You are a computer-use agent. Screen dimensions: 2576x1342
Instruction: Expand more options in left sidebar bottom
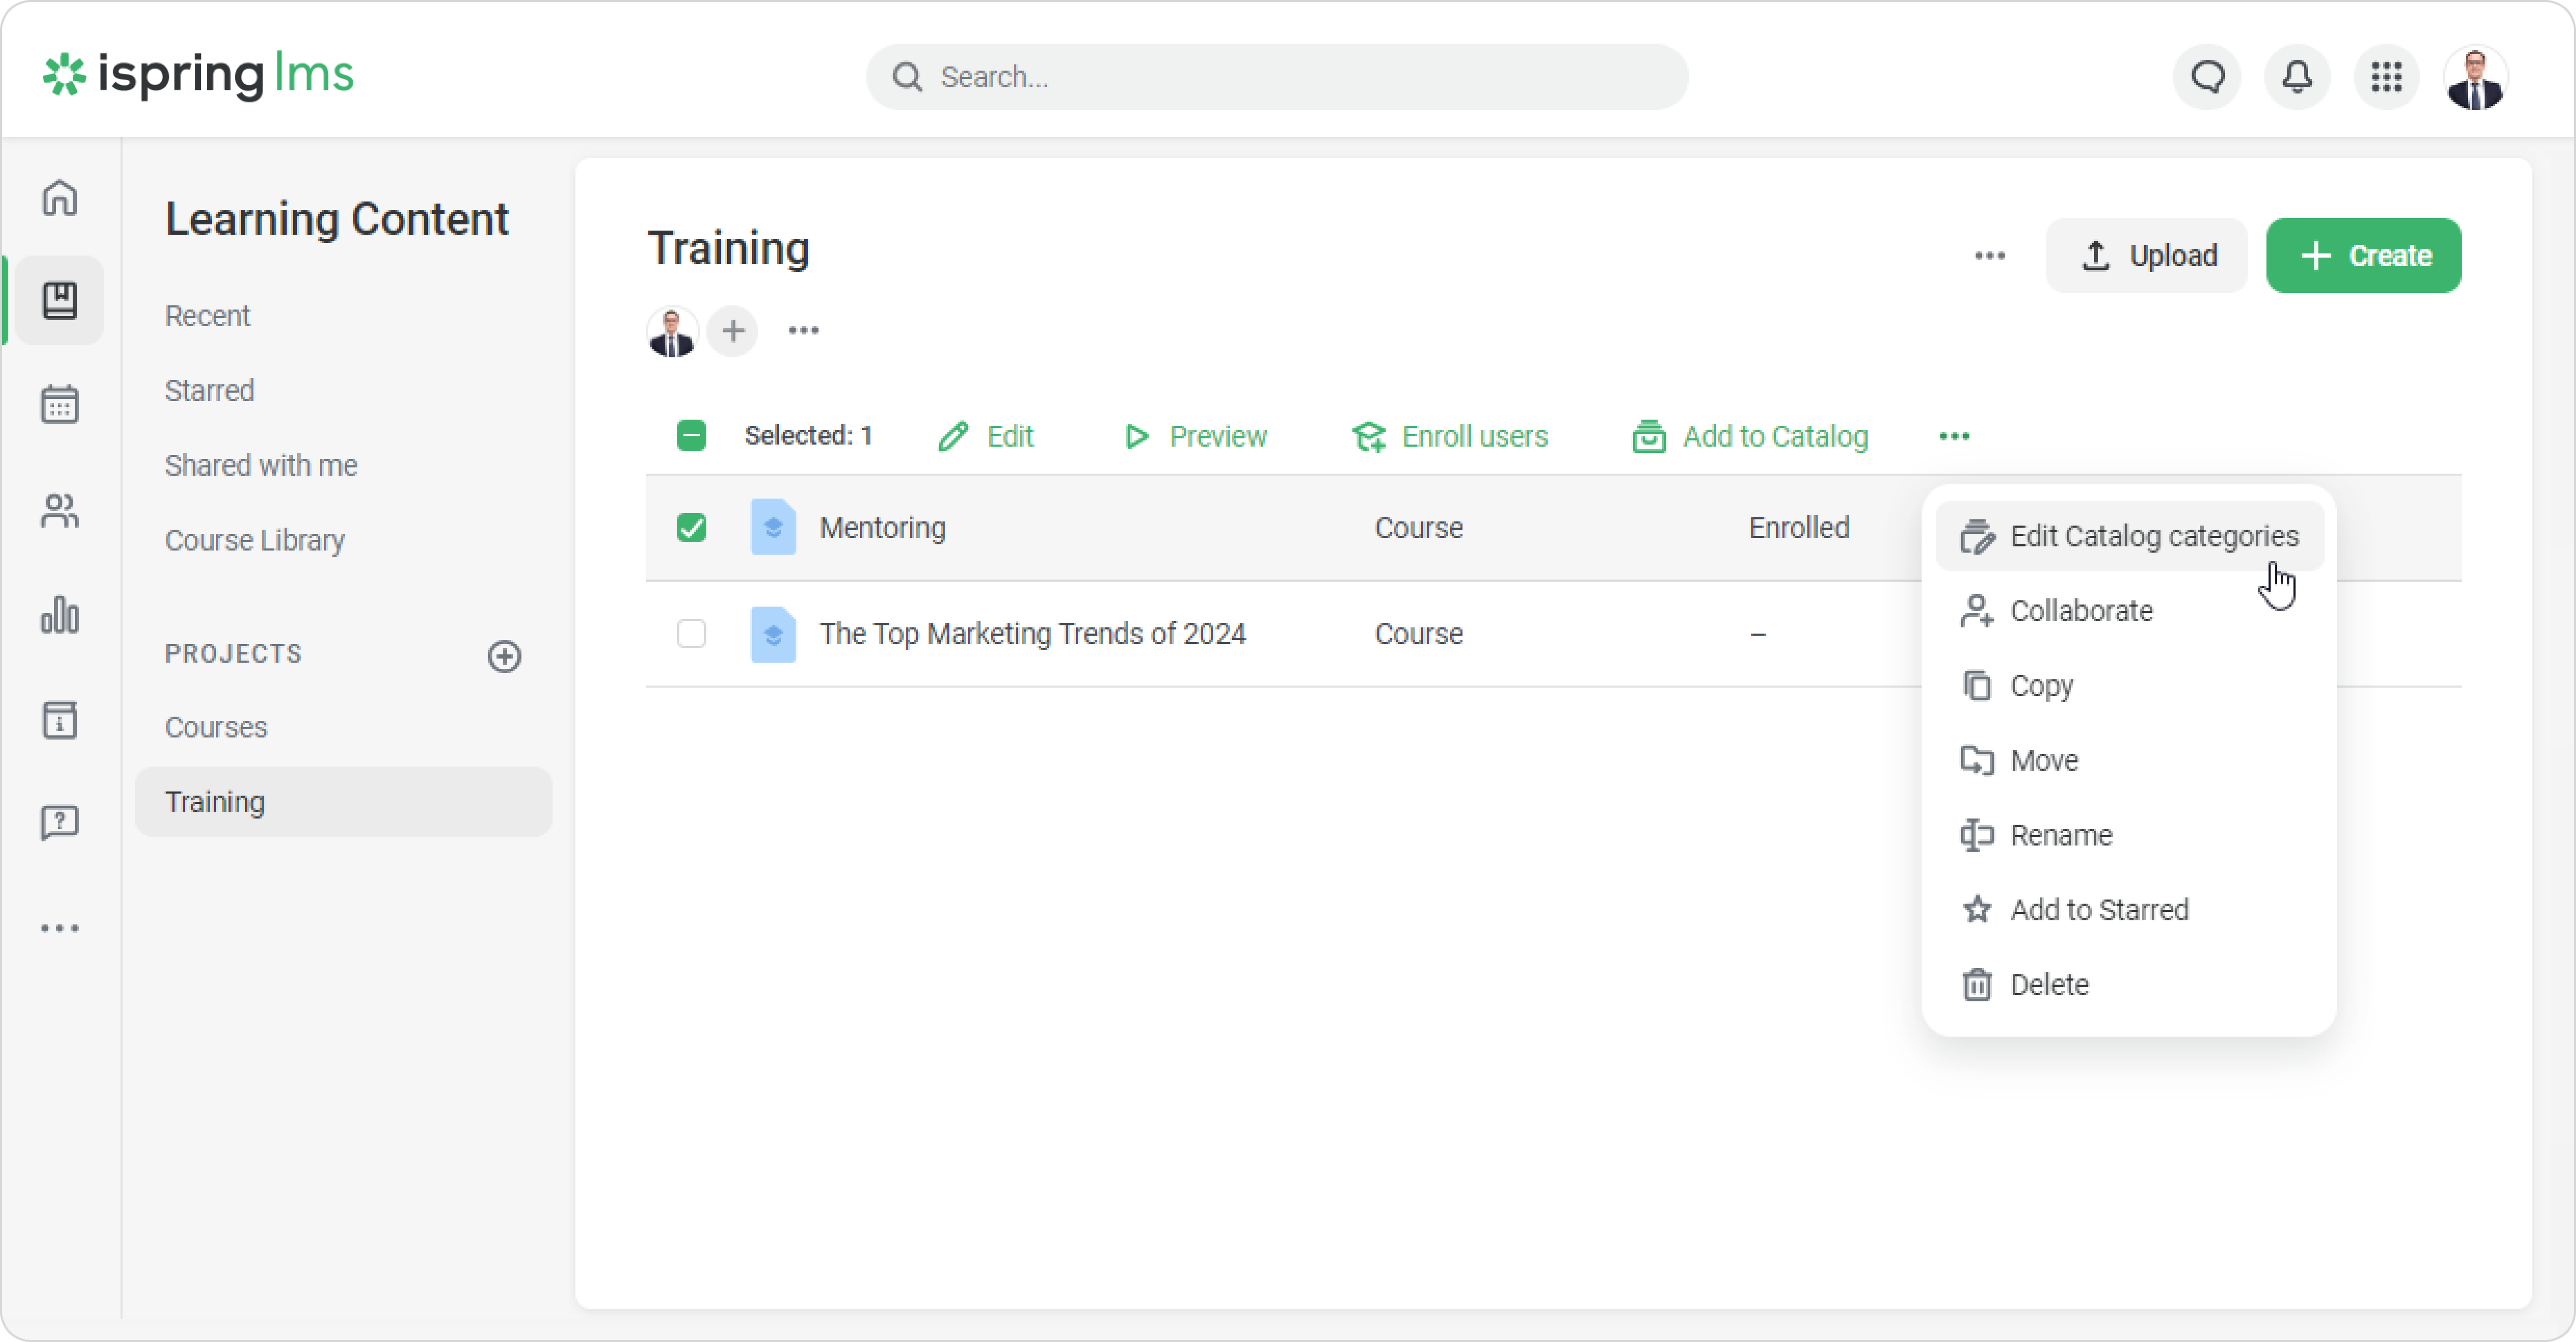coord(60,928)
